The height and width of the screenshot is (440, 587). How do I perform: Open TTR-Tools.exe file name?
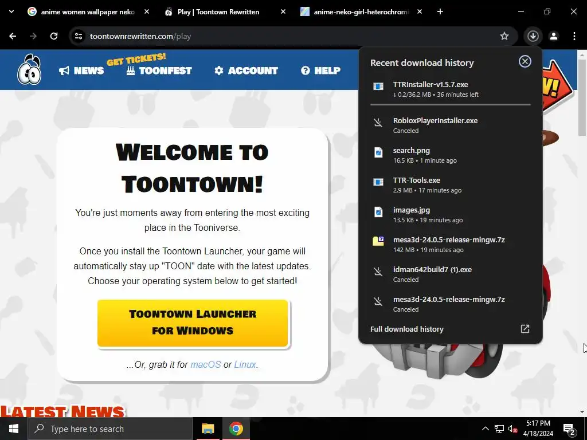(x=417, y=180)
